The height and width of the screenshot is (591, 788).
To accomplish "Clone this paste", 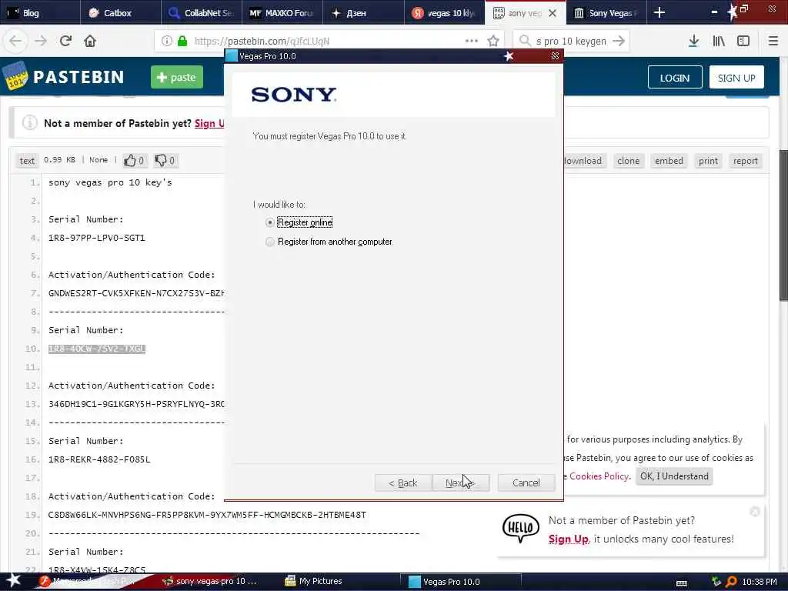I will (x=628, y=161).
